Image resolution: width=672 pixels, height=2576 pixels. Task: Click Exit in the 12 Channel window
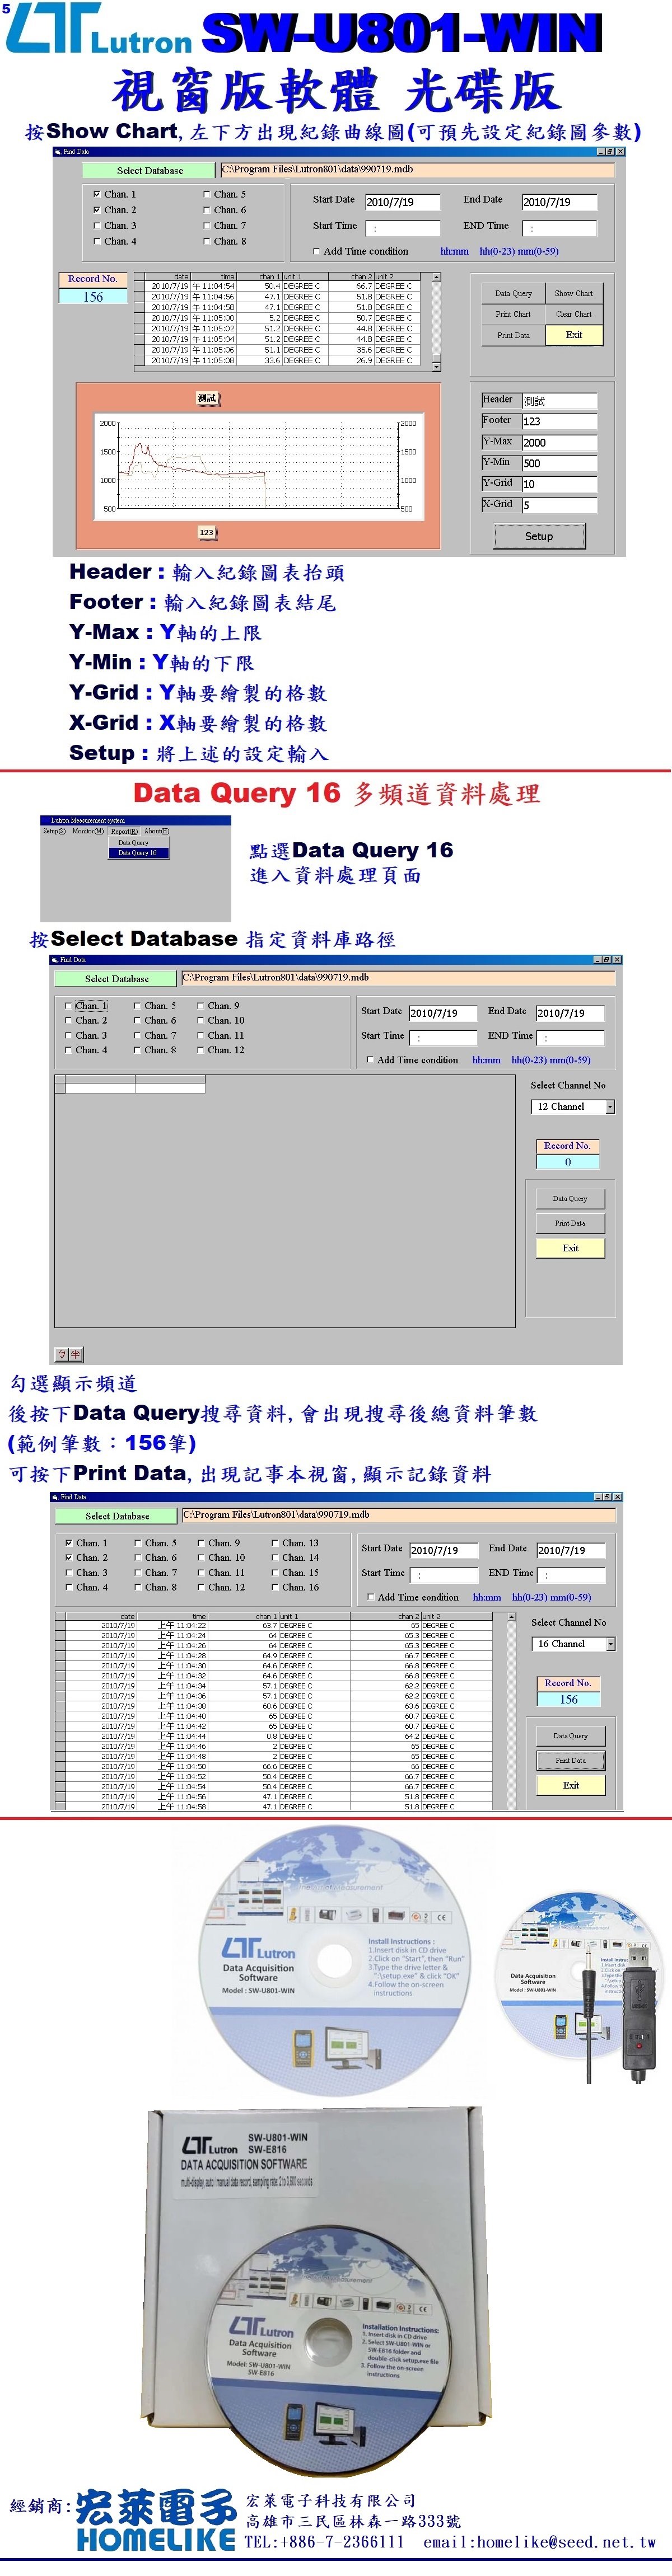[570, 1248]
